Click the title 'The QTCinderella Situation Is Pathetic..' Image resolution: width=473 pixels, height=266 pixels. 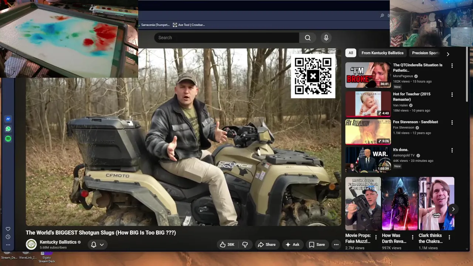tap(418, 68)
